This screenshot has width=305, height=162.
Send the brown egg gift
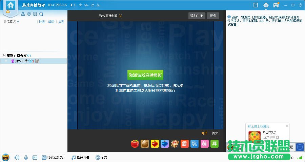click(x=145, y=144)
